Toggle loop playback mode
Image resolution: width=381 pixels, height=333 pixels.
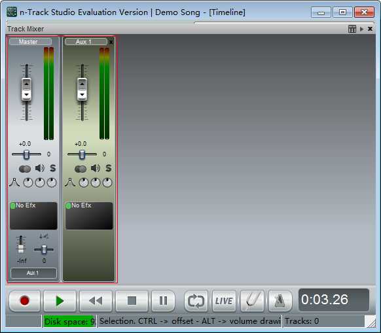coord(196,301)
